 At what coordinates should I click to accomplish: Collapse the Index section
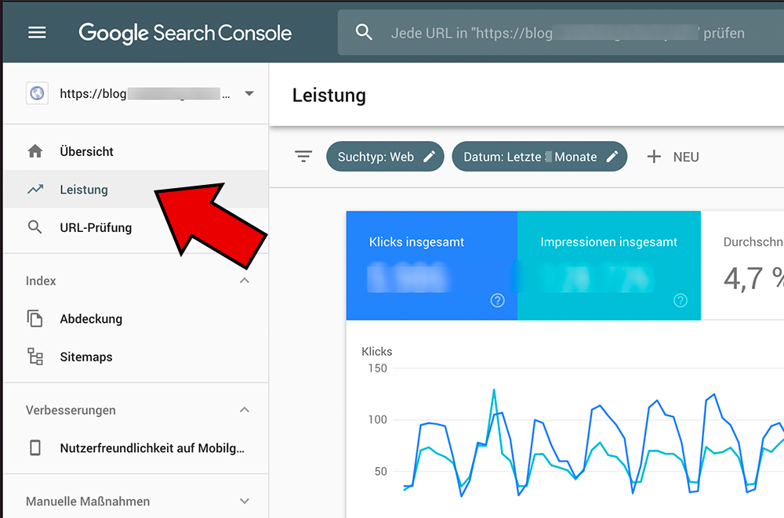tap(245, 281)
